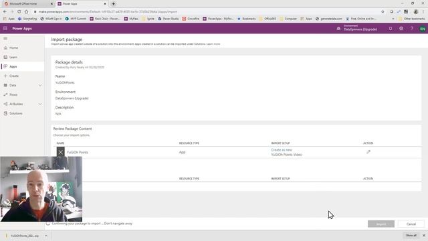428x241 pixels.
Task: Open a new browser tab
Action: click(113, 4)
